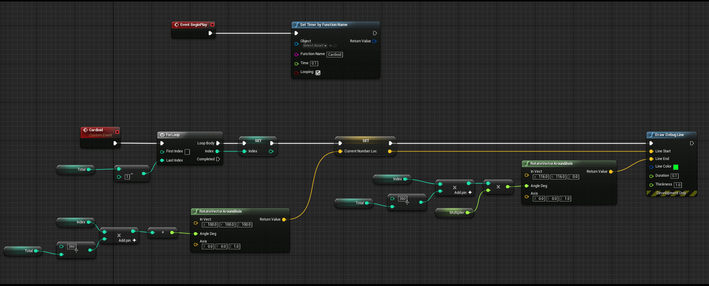Click the green Line Color swatch
Viewport: 709px width, 286px height.
676,167
